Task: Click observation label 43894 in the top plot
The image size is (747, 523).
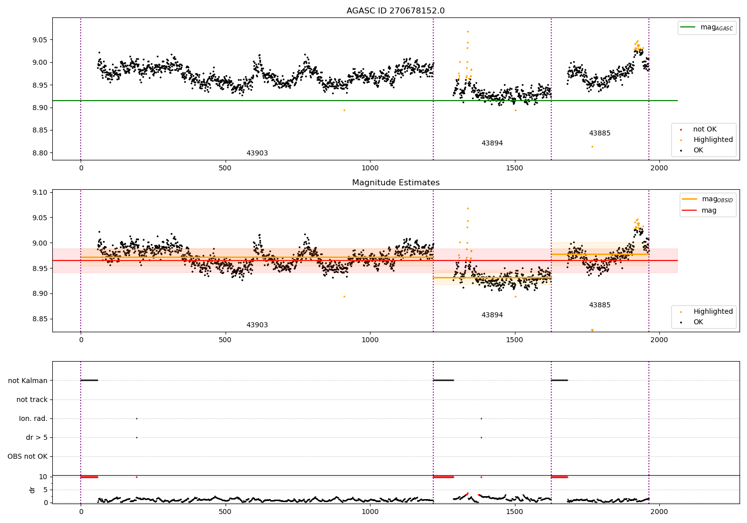Action: 492,143
